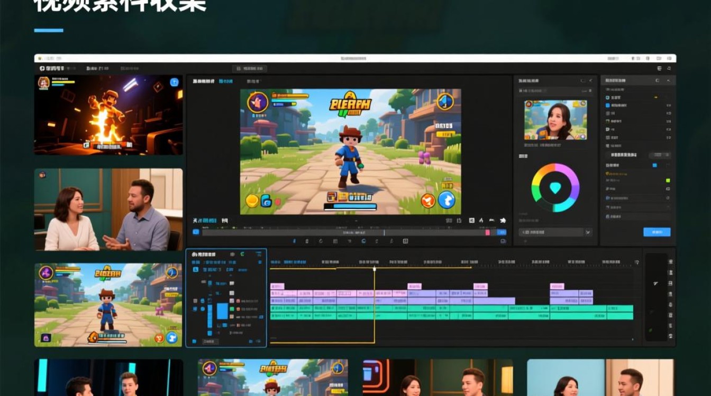Click the blue icon at mixer panel's bottom left
Screen dimensions: 711x396
[x=195, y=341]
